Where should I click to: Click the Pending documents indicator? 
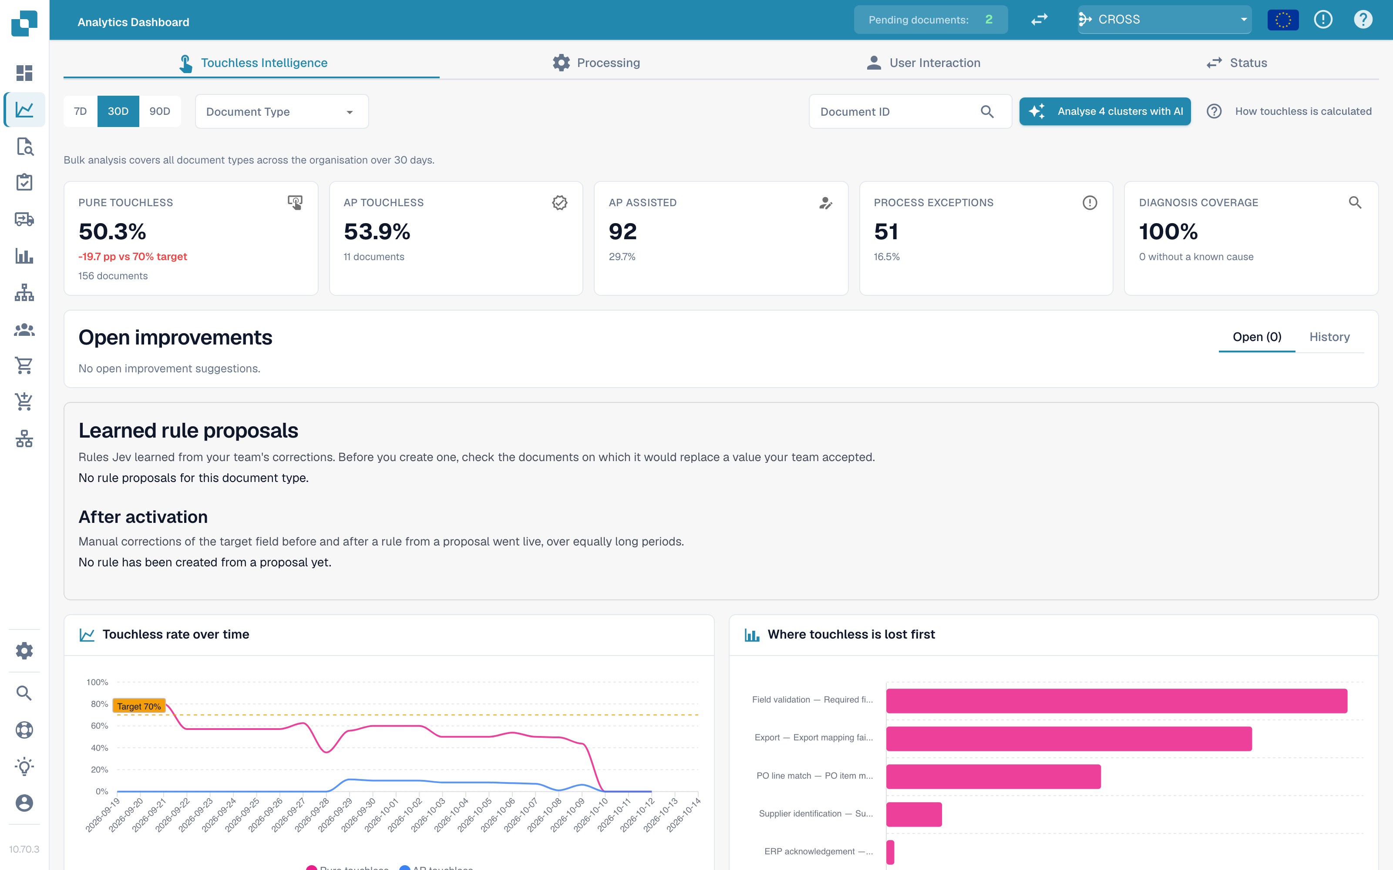coord(931,20)
